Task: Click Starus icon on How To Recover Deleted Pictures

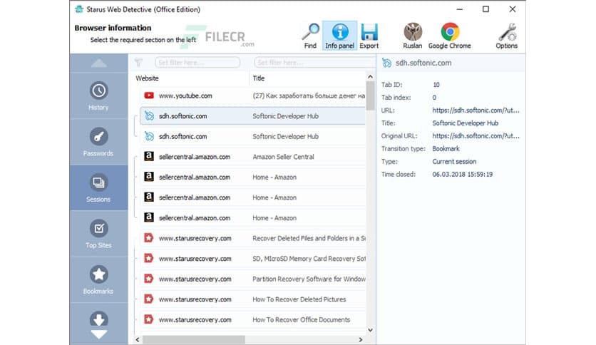Action: coord(148,299)
